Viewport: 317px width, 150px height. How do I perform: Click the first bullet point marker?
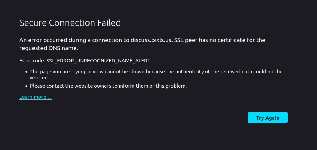[26, 72]
